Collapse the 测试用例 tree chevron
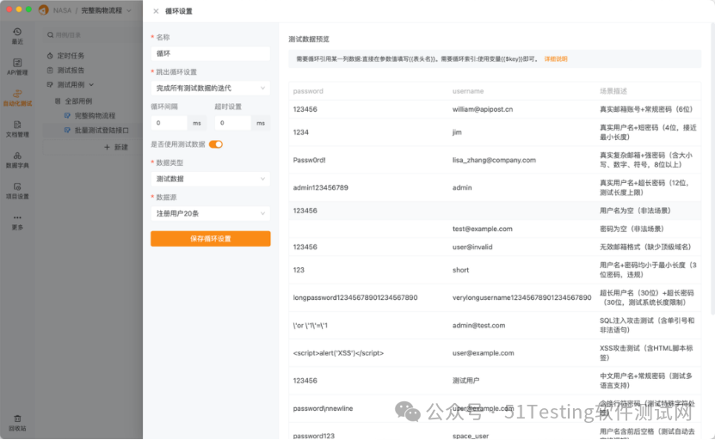The width and height of the screenshot is (715, 440). [91, 85]
